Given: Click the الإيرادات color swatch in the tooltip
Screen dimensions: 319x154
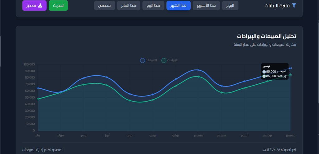Looking at the screenshot, I should click(x=264, y=76).
